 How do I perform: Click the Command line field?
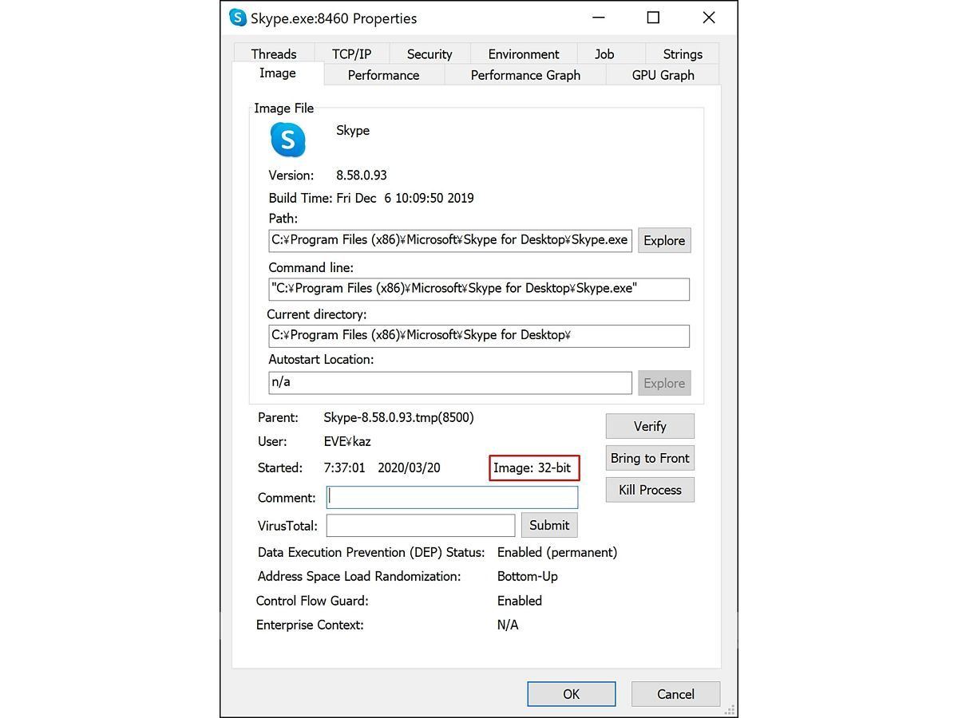(479, 289)
